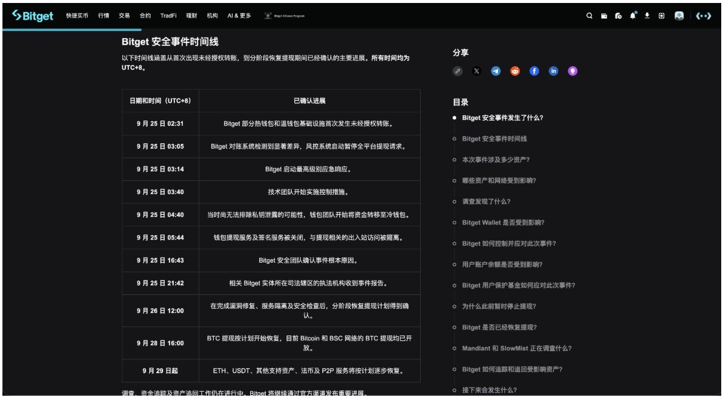Open the wallet assets icon
Viewport: 726px width, 400px height.
pos(604,16)
